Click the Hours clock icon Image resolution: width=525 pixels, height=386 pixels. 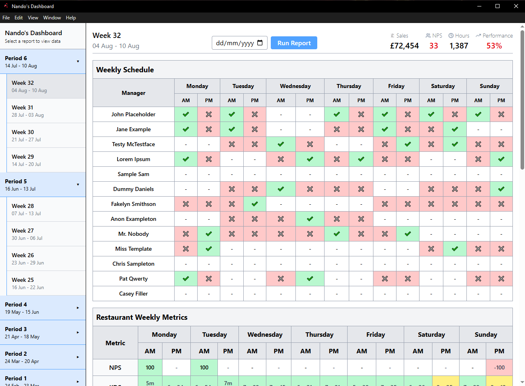pyautogui.click(x=451, y=36)
